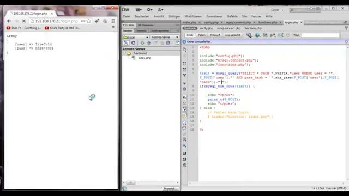Open the Chrome hamburger menu
Screen dimensions: 349x196
113,21
